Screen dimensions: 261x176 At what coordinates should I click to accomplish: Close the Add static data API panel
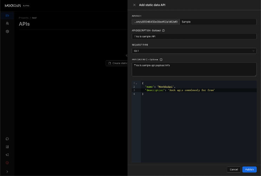pos(134,5)
